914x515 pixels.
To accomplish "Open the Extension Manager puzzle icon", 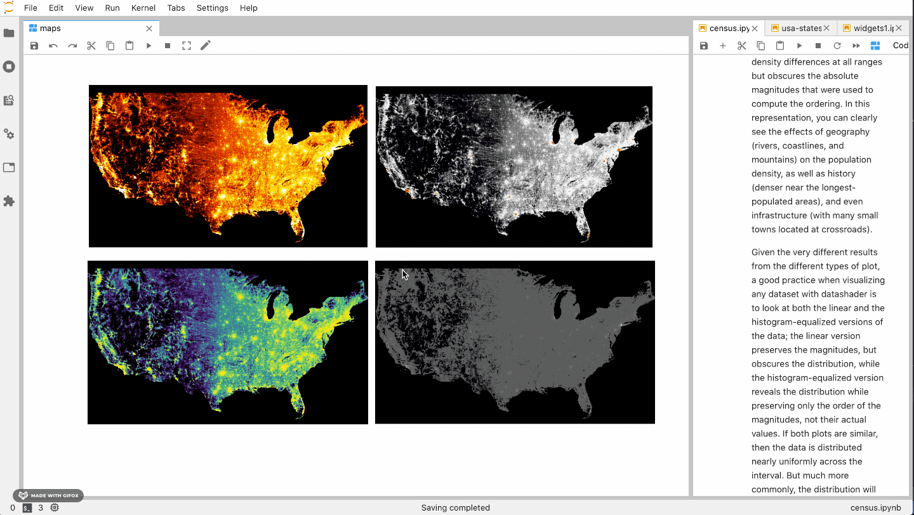I will pos(9,201).
